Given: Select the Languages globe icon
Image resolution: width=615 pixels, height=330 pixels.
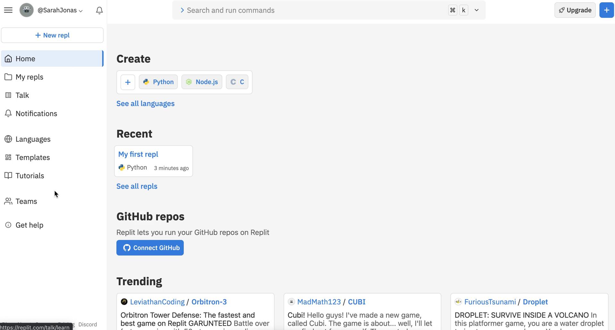Looking at the screenshot, I should point(8,139).
